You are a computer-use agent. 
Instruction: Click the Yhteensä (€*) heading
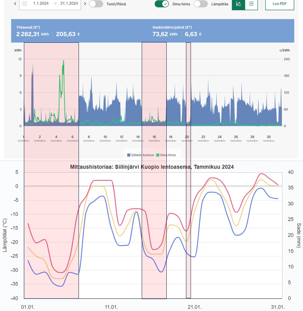point(28,27)
